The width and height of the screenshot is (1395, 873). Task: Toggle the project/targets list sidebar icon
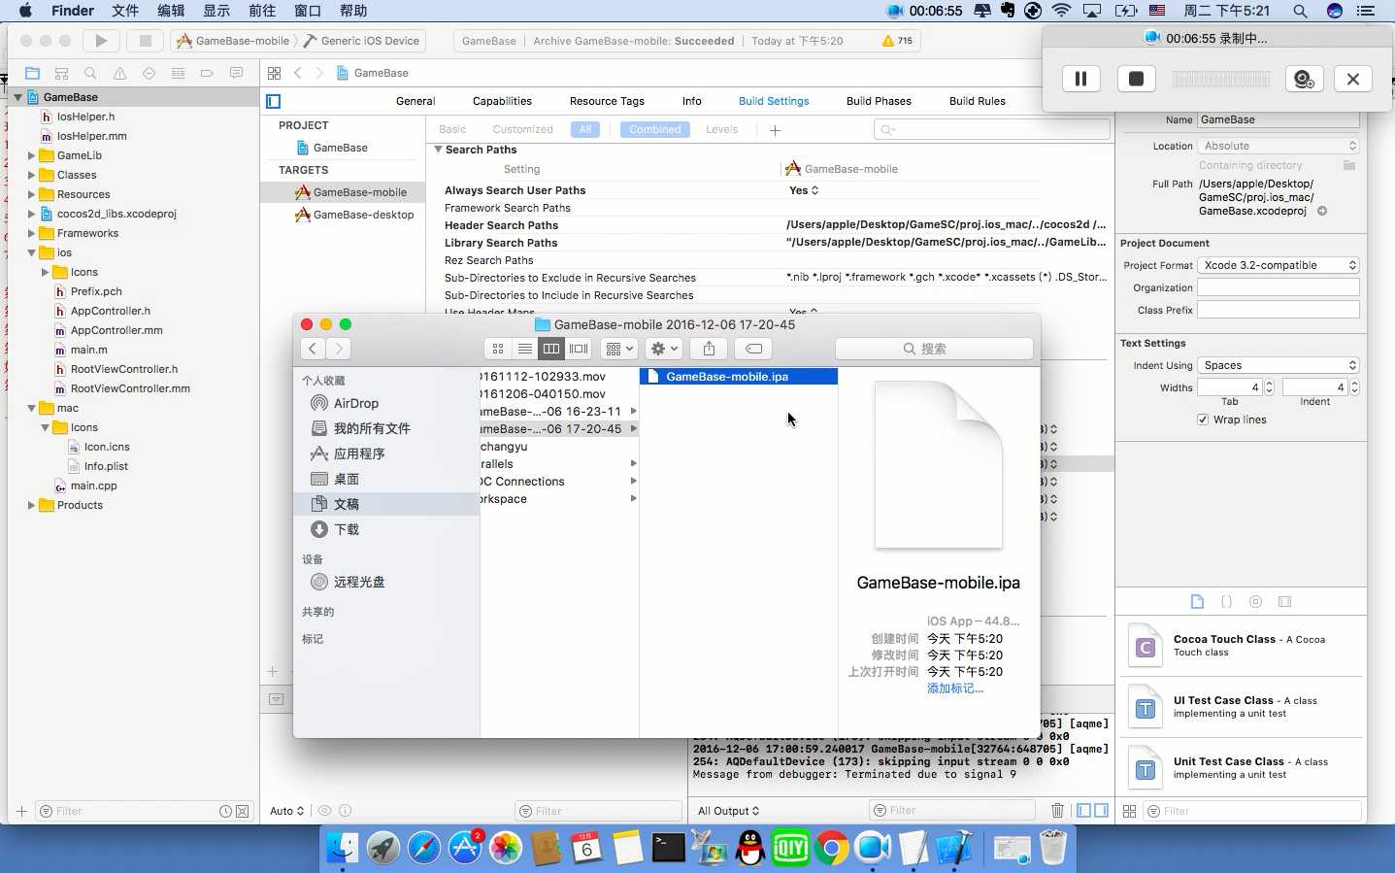click(274, 101)
